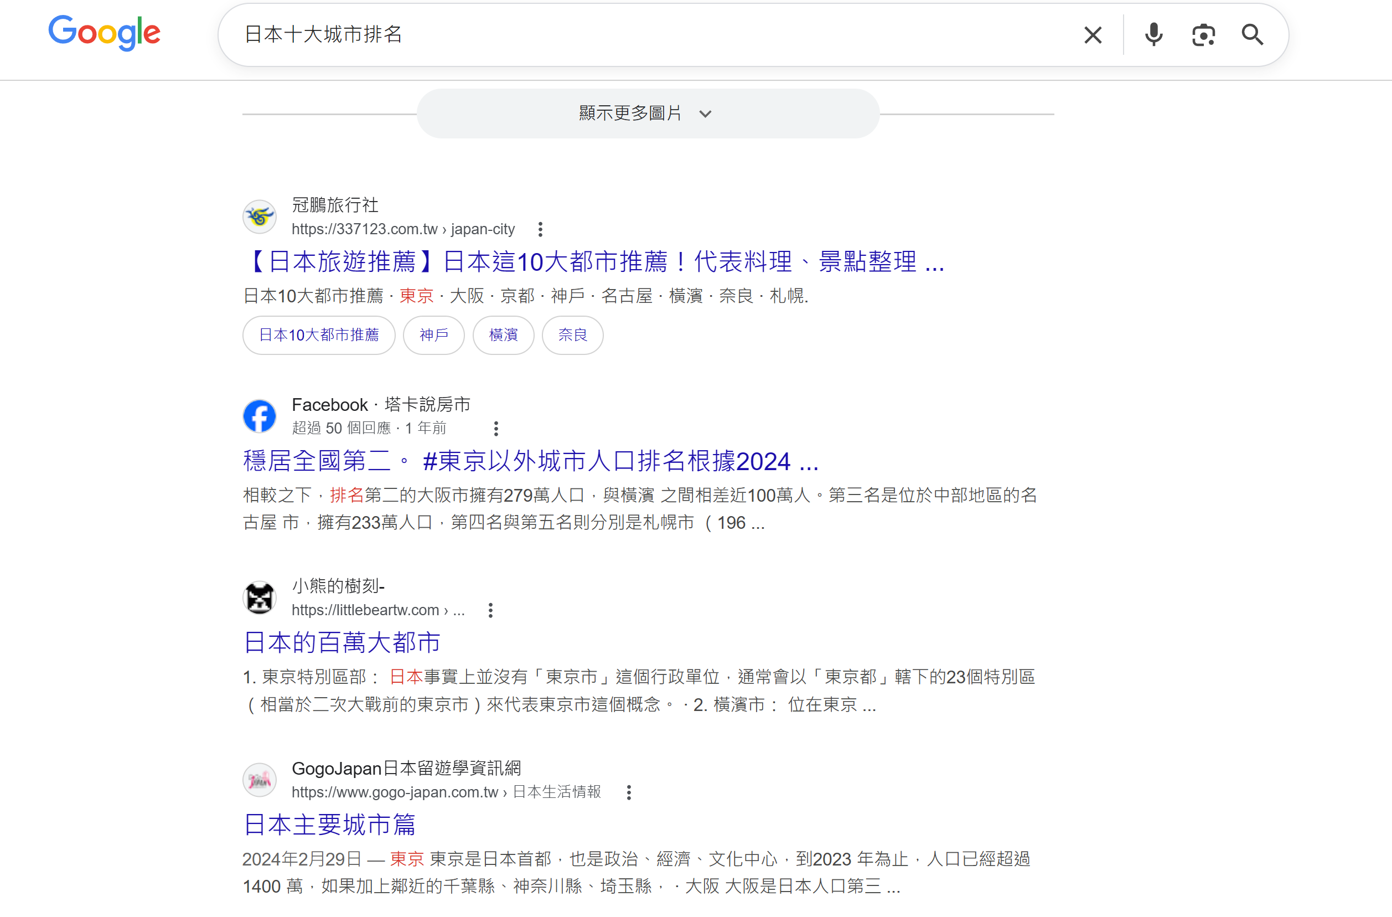The image size is (1392, 917).
Task: Open the three-dot menu beside 337123.com.tw
Action: [540, 229]
